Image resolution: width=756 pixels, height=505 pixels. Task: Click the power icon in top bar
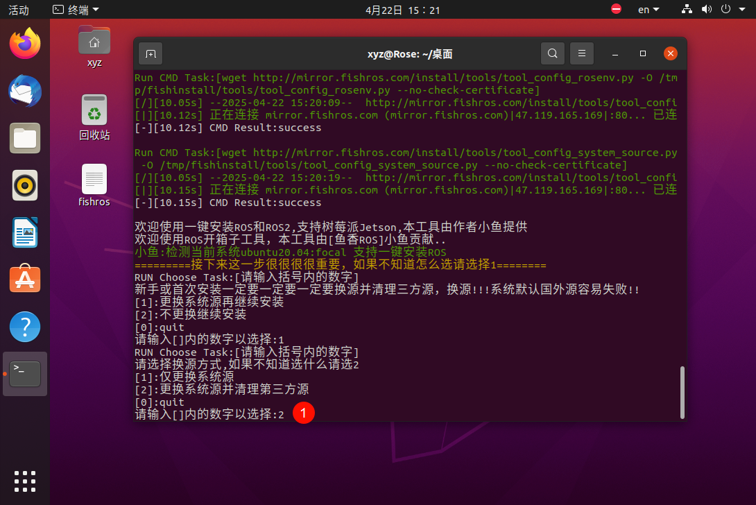pos(725,9)
